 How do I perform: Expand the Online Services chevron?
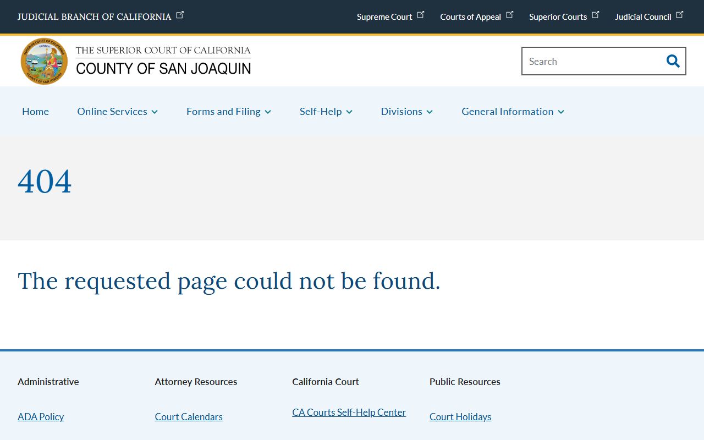[x=155, y=112]
